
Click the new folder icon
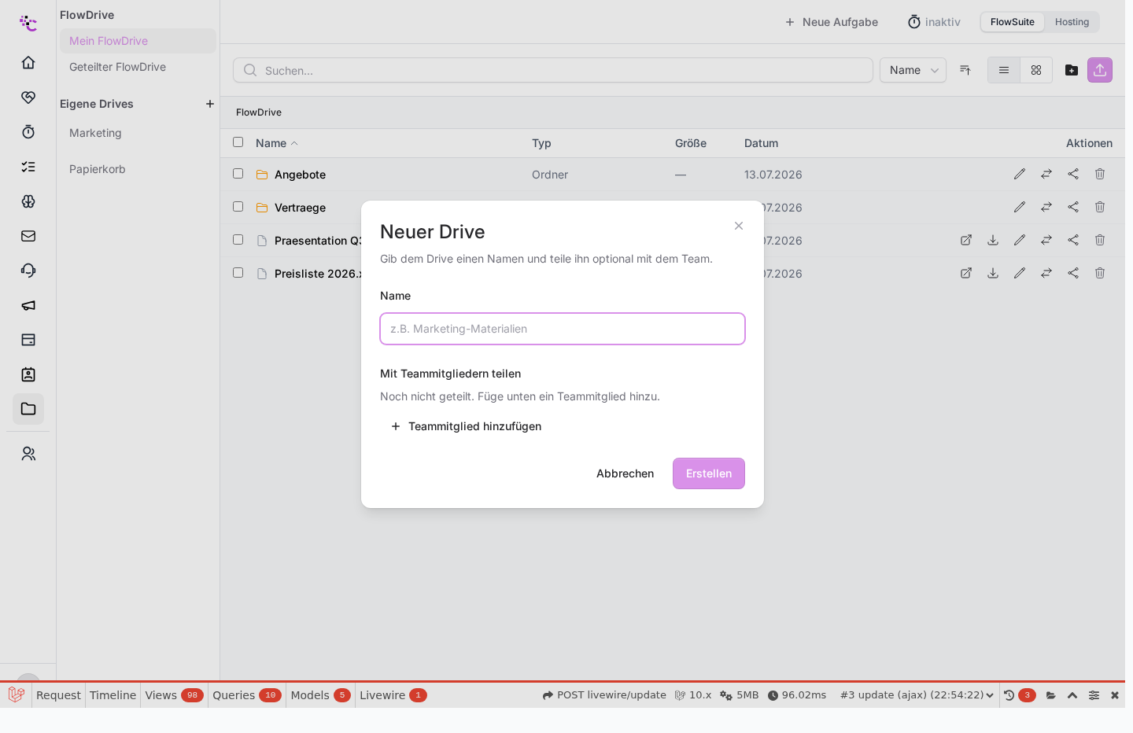pyautogui.click(x=1072, y=70)
